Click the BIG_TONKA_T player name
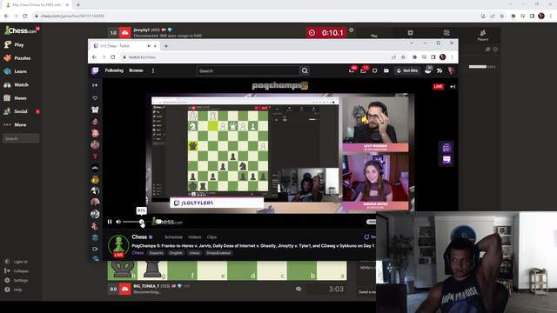The height and width of the screenshot is (313, 557). click(x=147, y=286)
